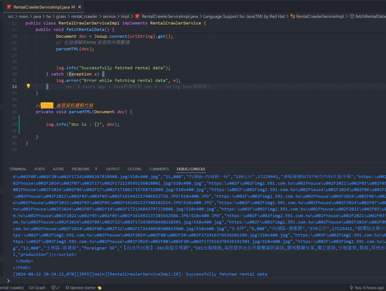Click the Java file icon in editor tab
The width and height of the screenshot is (386, 291).
click(x=9, y=7)
